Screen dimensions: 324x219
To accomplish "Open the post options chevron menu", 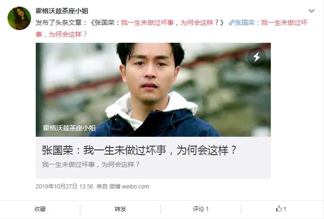I will [311, 11].
